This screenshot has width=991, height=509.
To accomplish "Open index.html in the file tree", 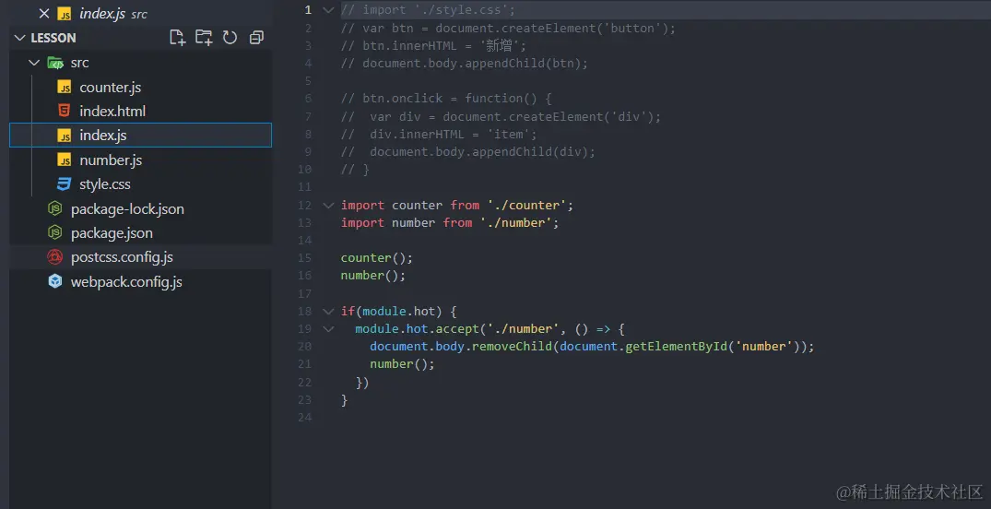I will coord(140,112).
